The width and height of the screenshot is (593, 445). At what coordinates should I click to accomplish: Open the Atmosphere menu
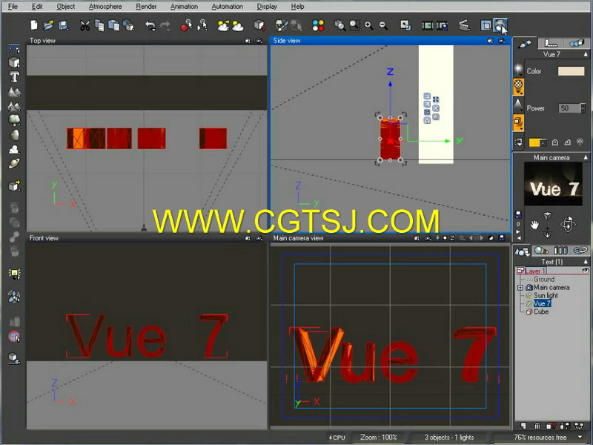[105, 7]
